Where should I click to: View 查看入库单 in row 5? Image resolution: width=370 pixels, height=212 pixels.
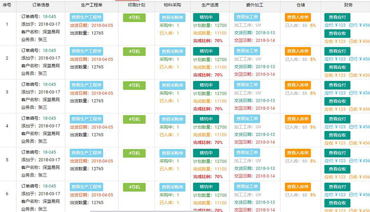[298, 153]
